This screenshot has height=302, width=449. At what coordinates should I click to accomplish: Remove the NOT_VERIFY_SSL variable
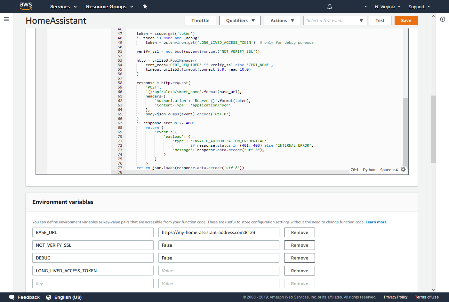[x=300, y=245]
